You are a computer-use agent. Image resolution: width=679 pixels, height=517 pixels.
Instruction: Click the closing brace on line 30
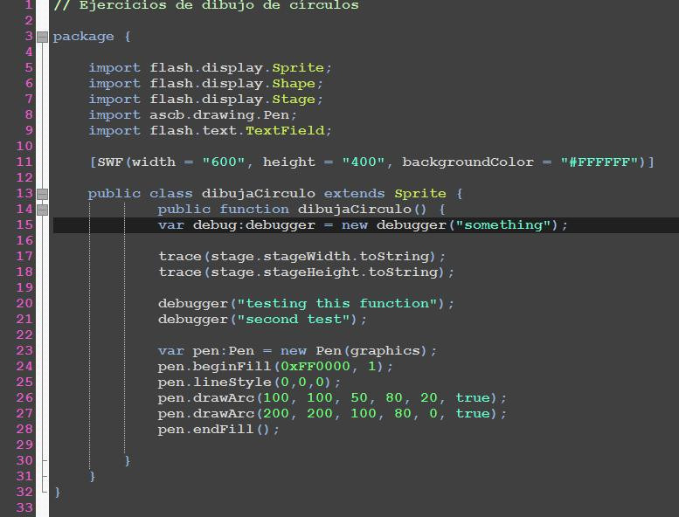point(128,461)
